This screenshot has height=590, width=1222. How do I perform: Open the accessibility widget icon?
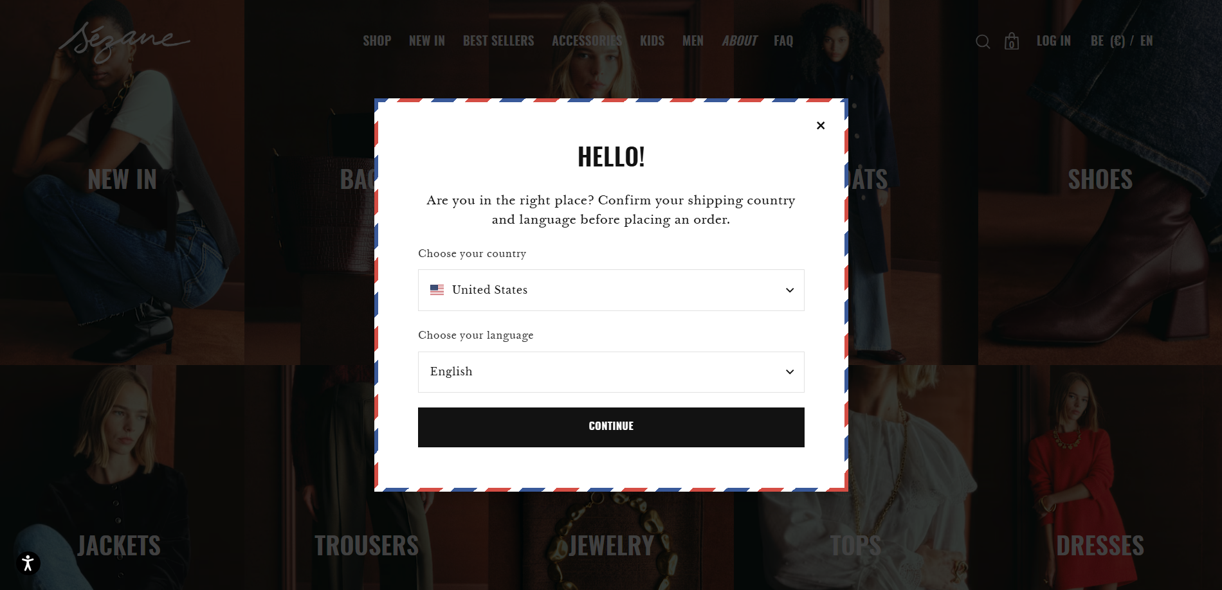pyautogui.click(x=28, y=564)
